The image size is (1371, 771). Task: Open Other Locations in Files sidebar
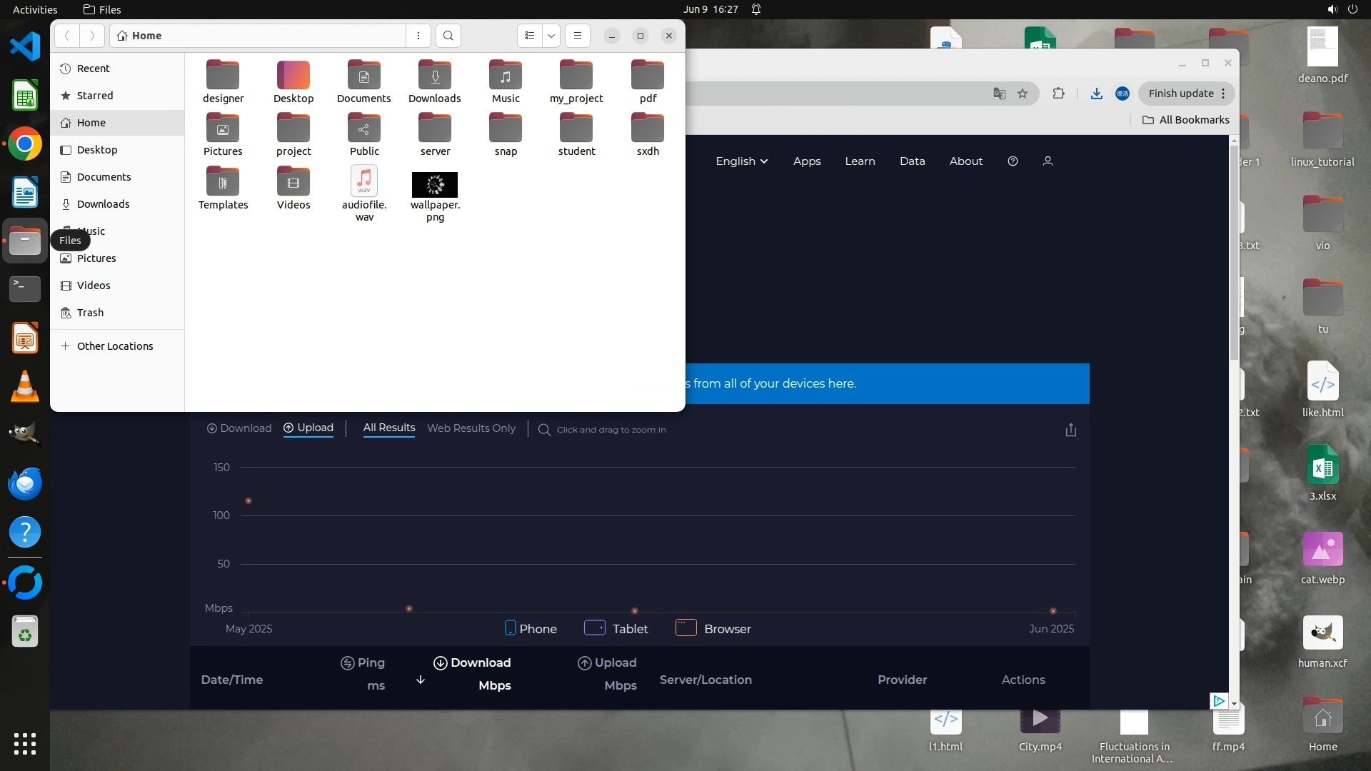tap(114, 346)
